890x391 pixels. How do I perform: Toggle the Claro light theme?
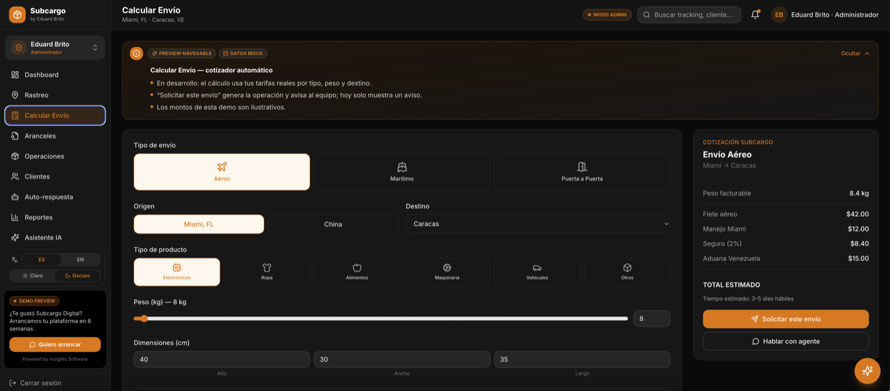click(33, 275)
